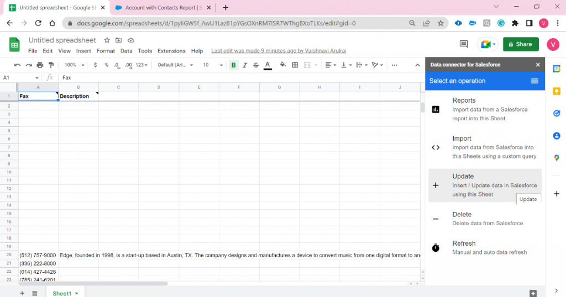The height and width of the screenshot is (297, 566).
Task: Format as currency with dollar icon
Action: (x=95, y=65)
